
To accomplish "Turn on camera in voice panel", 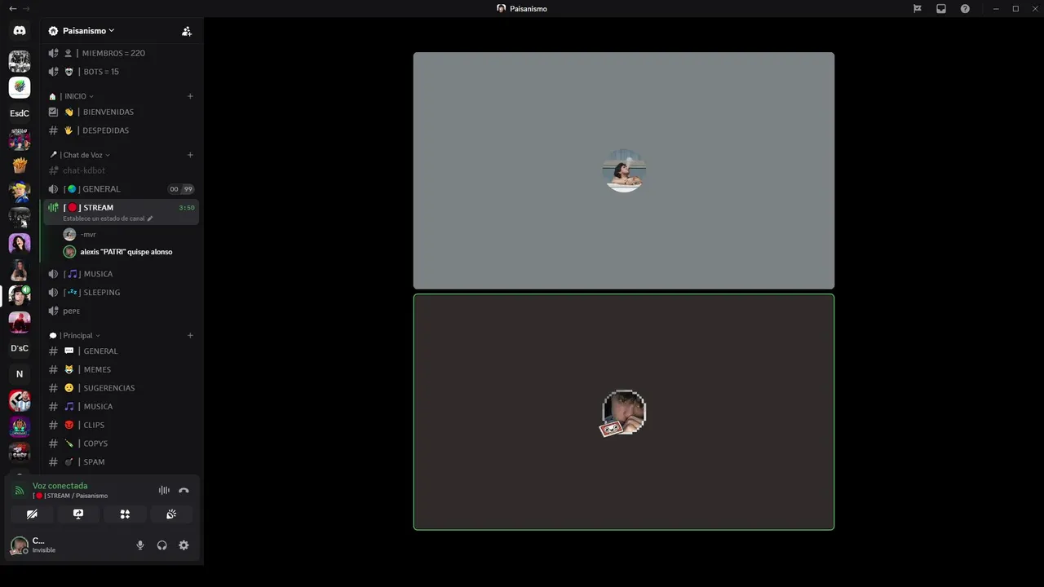I will (32, 514).
